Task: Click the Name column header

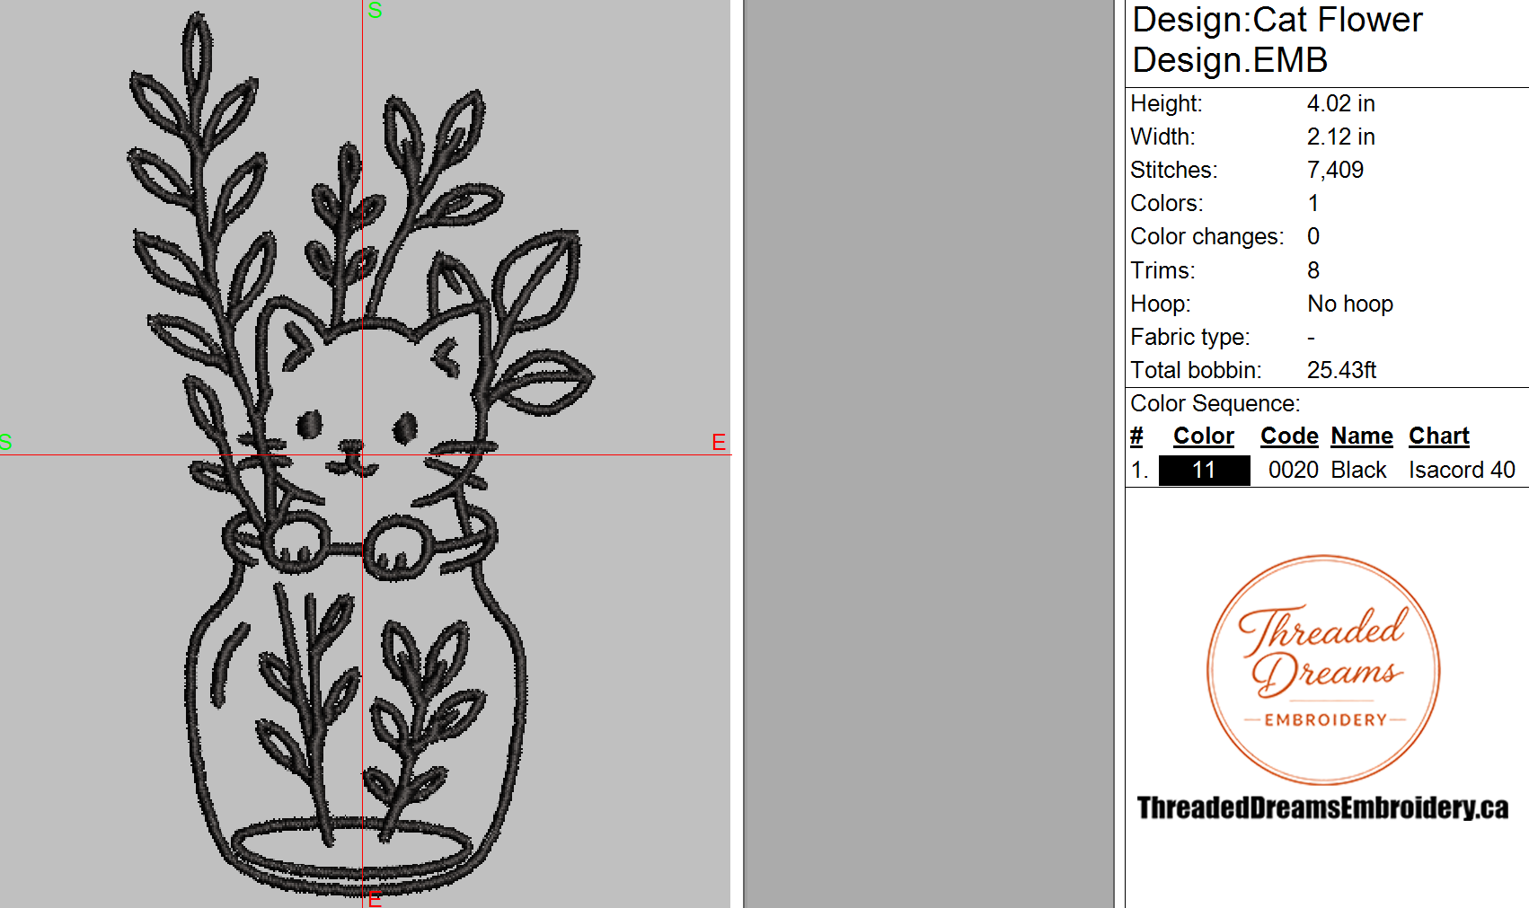Action: [x=1362, y=436]
